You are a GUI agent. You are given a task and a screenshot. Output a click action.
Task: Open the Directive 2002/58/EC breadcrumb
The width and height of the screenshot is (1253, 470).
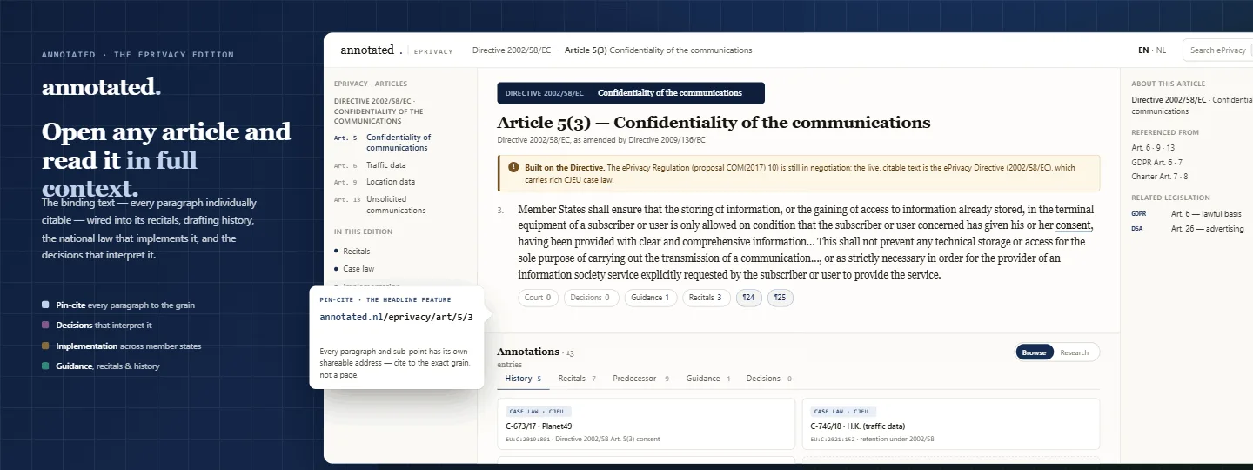(x=512, y=50)
